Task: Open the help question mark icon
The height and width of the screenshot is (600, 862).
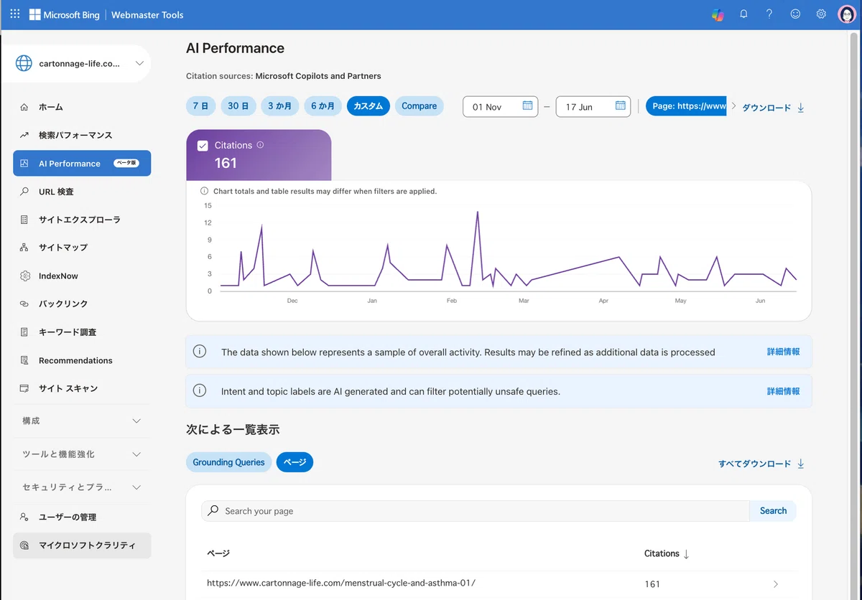Action: [x=769, y=14]
